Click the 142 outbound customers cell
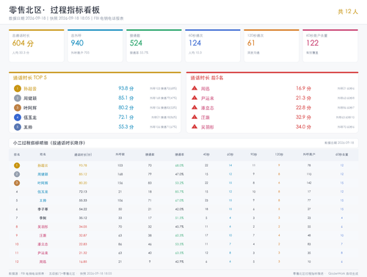 click(309, 183)
